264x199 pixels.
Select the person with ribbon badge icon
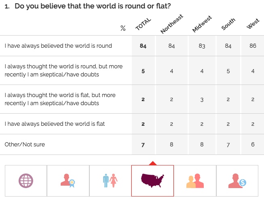[x=68, y=180]
